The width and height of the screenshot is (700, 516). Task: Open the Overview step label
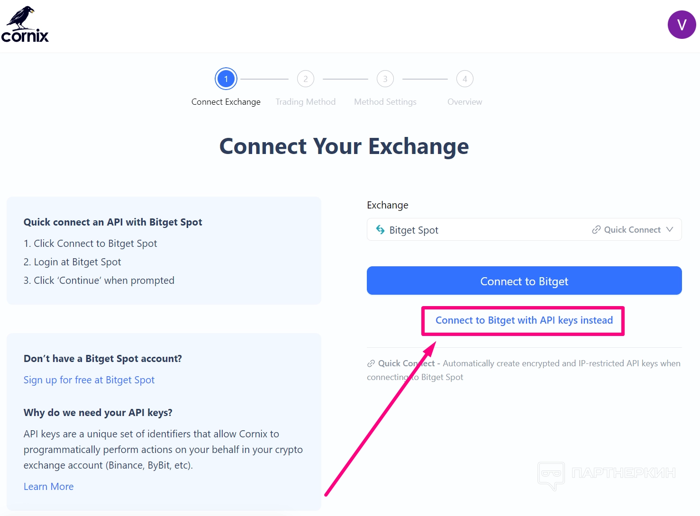465,102
